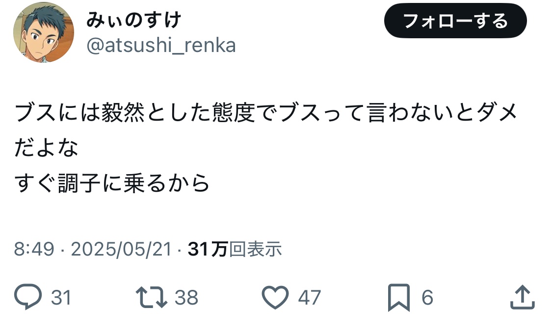Click the reply count 31

coord(61,298)
